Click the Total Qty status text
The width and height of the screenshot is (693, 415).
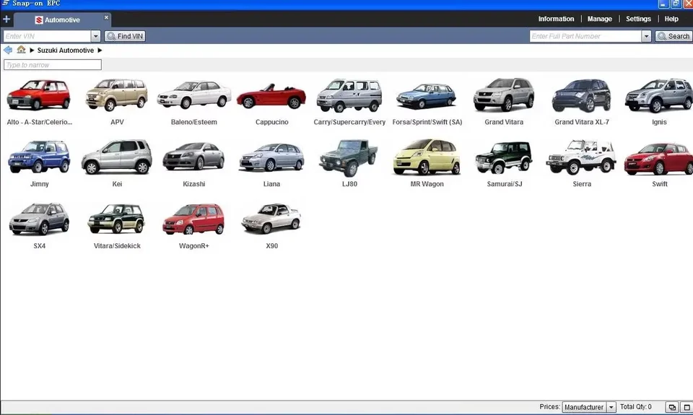point(635,406)
